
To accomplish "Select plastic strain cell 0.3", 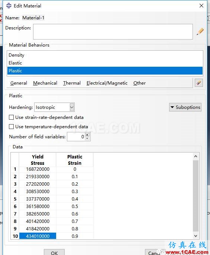I will 75,192.
